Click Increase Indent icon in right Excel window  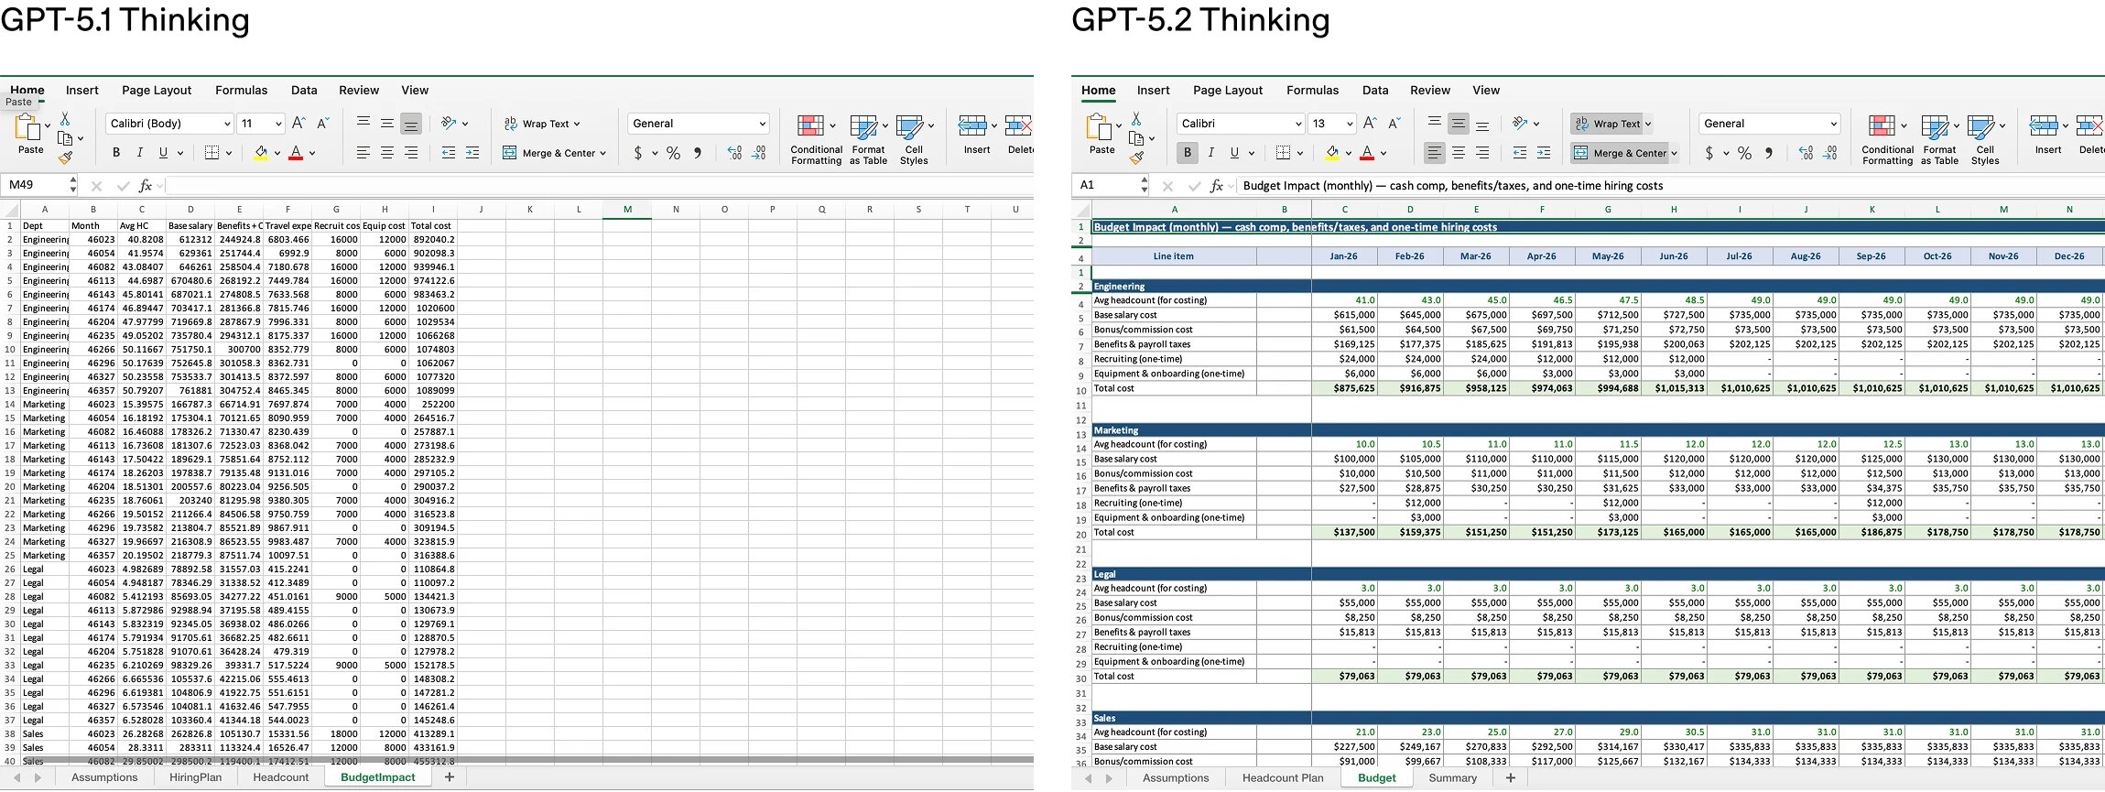click(1544, 153)
